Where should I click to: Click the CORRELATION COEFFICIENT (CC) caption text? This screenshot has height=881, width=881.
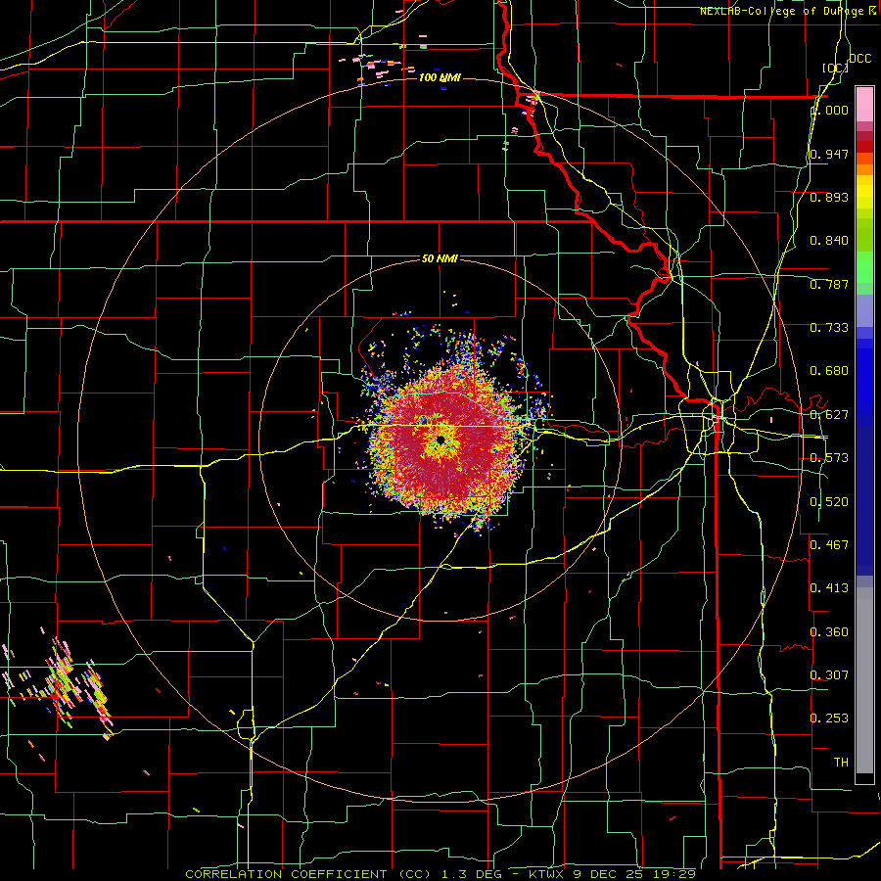[x=308, y=874]
